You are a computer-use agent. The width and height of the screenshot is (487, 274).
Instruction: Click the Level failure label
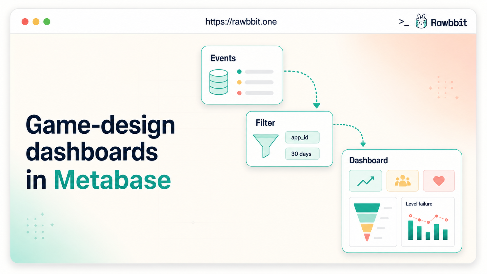tap(419, 204)
